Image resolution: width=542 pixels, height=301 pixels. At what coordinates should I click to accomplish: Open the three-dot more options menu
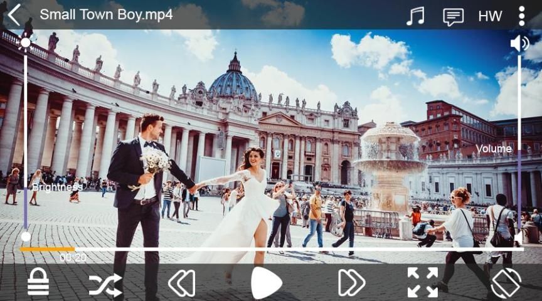521,16
